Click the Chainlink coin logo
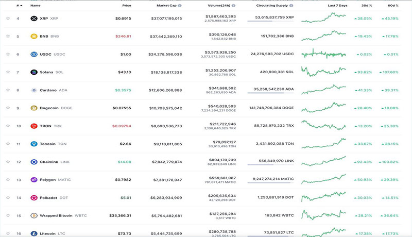Screen dimensions: 412x237 click(x=34, y=162)
